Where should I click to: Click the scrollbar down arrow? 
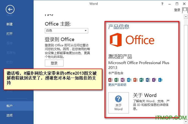point(186,122)
